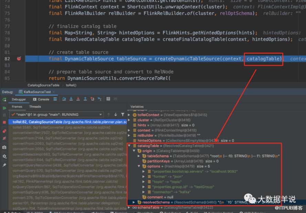Pin the debug tab with the pin icon
Viewport: 306px width, 213px height.
[x=4, y=165]
